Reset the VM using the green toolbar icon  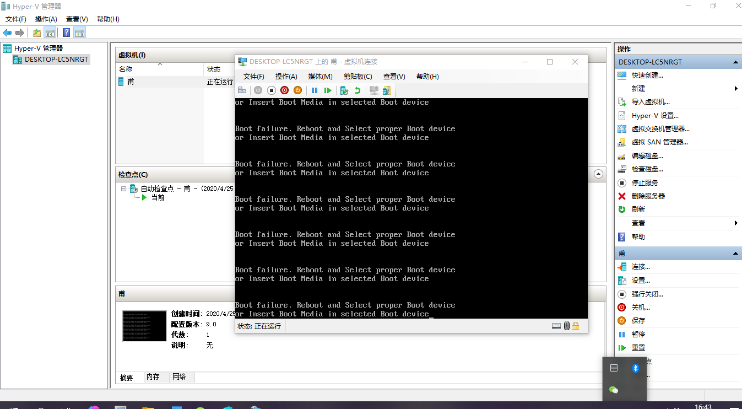point(328,90)
